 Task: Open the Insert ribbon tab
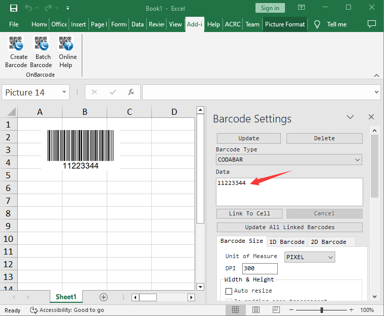click(x=78, y=24)
